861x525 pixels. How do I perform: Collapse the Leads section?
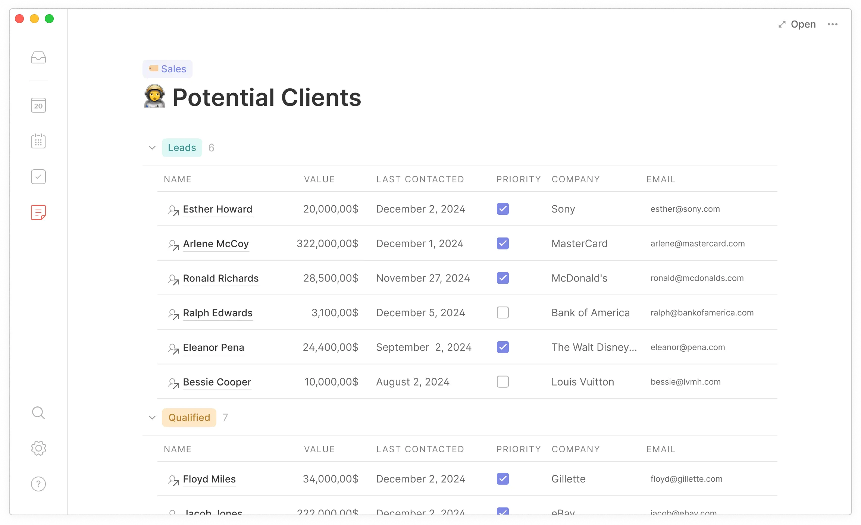click(x=152, y=148)
